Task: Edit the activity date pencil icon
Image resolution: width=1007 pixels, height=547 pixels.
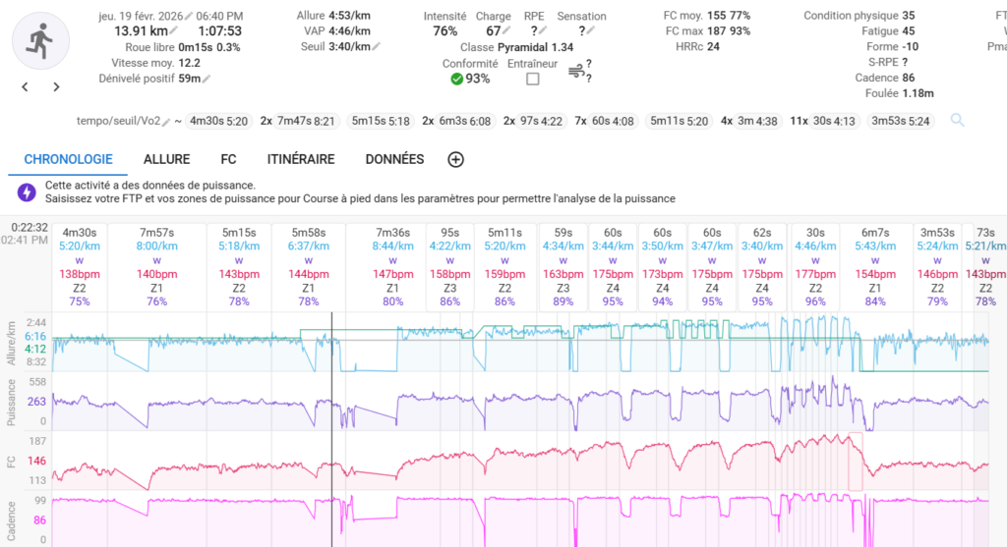Action: point(189,17)
